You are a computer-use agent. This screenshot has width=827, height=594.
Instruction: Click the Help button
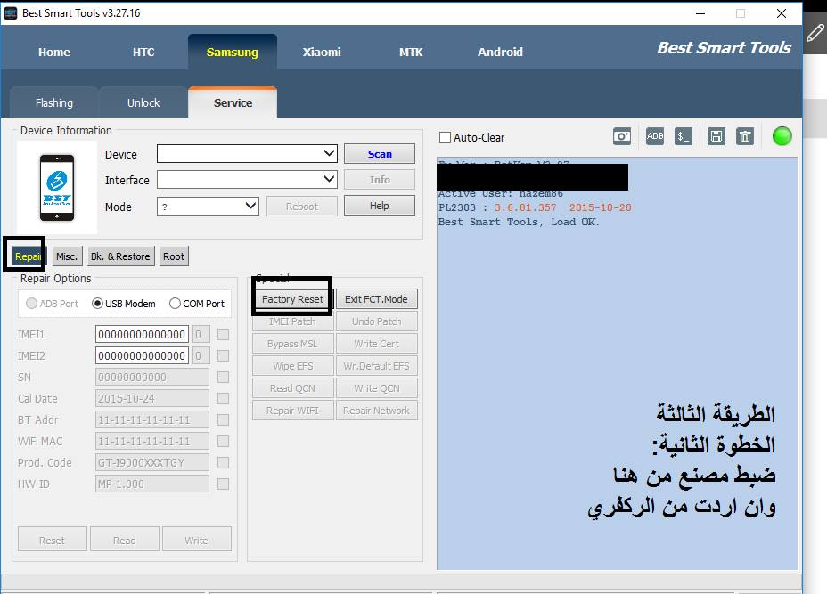pyautogui.click(x=380, y=206)
